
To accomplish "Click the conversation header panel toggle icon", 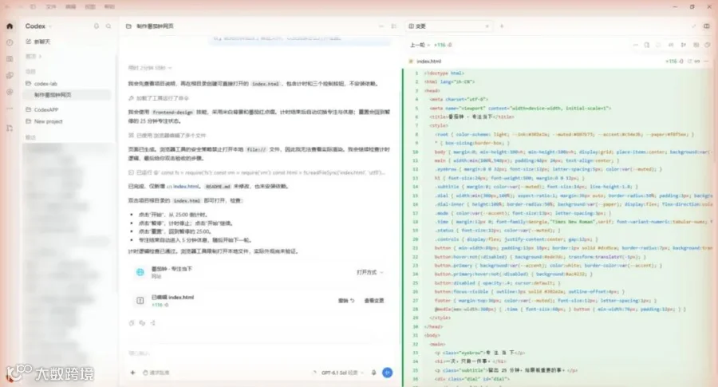I will click(x=394, y=26).
